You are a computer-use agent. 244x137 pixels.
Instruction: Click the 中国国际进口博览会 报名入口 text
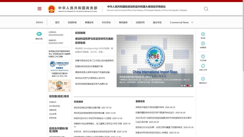pos(59,75)
